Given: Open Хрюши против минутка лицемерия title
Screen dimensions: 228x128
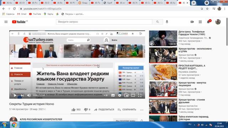Looking at the screenshot, I should point(192,84).
